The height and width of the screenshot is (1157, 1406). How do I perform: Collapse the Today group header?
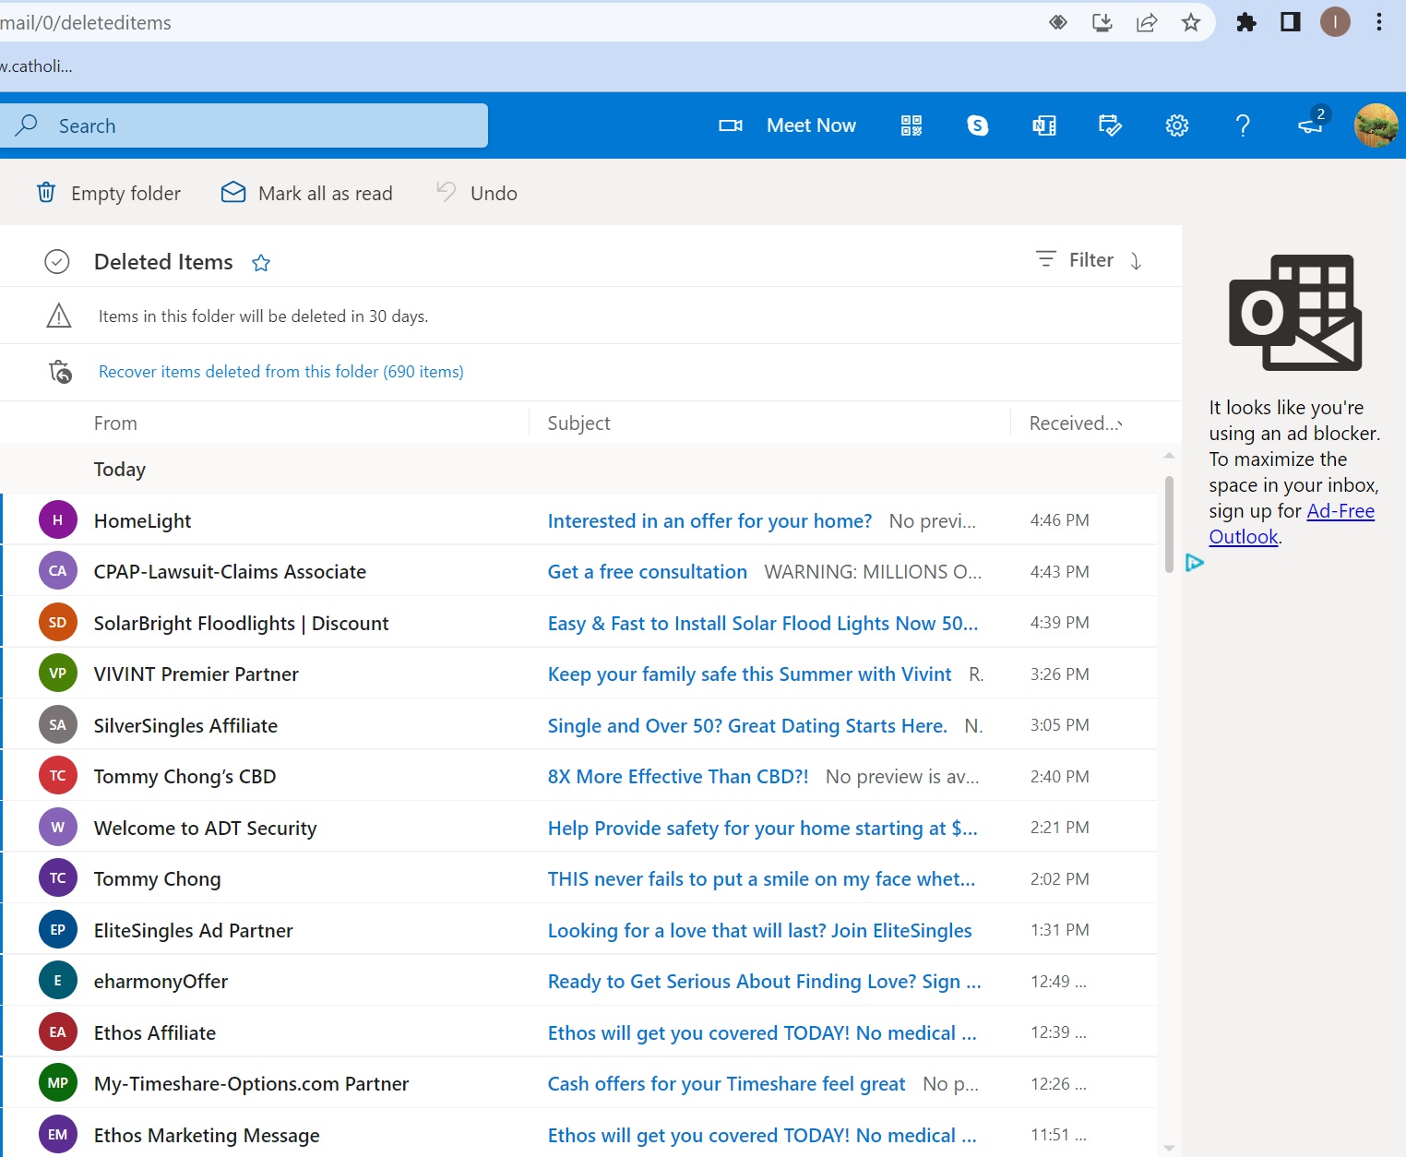(x=120, y=470)
